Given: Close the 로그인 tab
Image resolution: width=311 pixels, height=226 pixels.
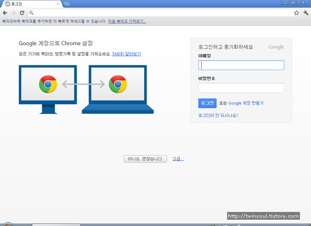Looking at the screenshot, I should [x=58, y=4].
